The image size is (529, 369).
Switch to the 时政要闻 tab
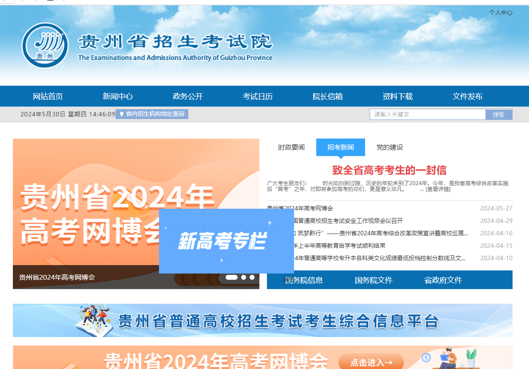291,147
